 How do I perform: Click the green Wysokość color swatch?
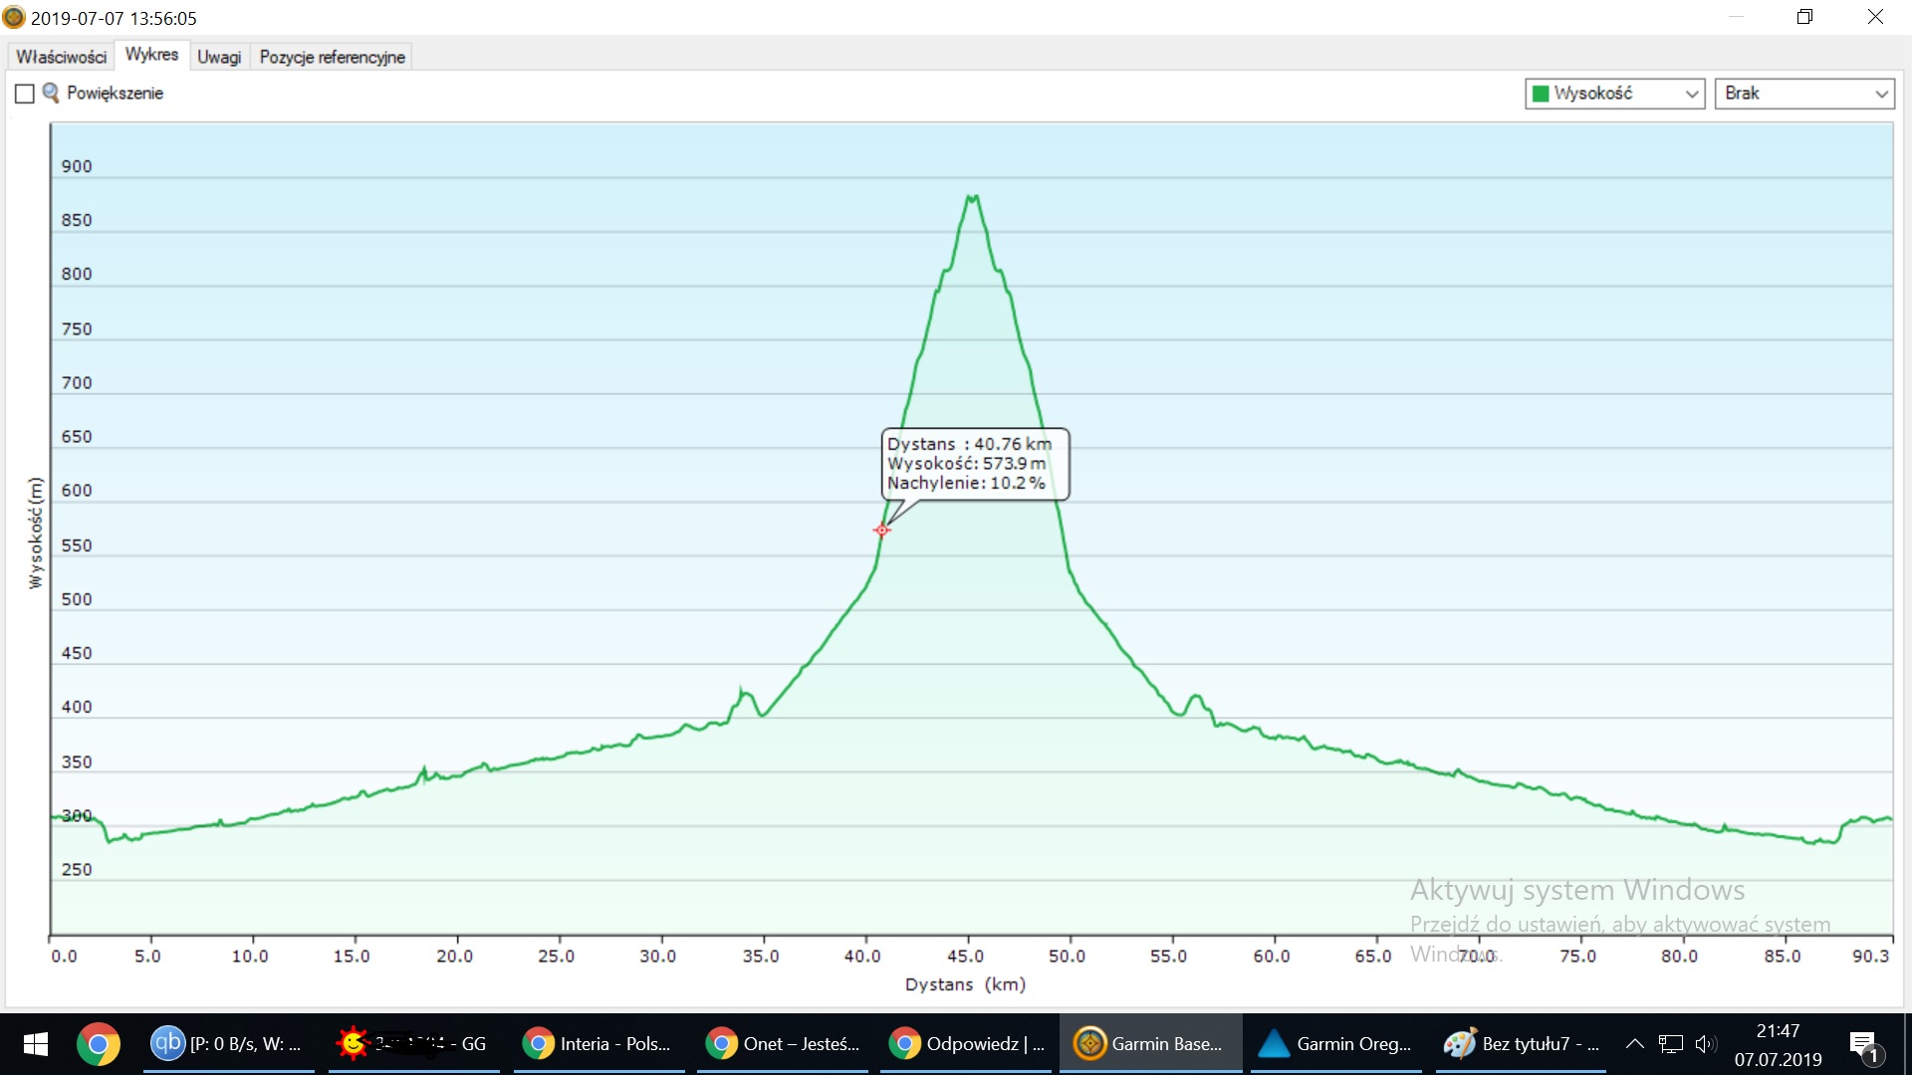pos(1540,94)
